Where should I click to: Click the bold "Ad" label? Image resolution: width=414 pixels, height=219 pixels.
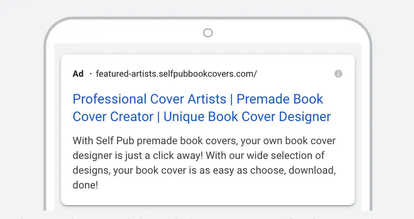point(78,74)
